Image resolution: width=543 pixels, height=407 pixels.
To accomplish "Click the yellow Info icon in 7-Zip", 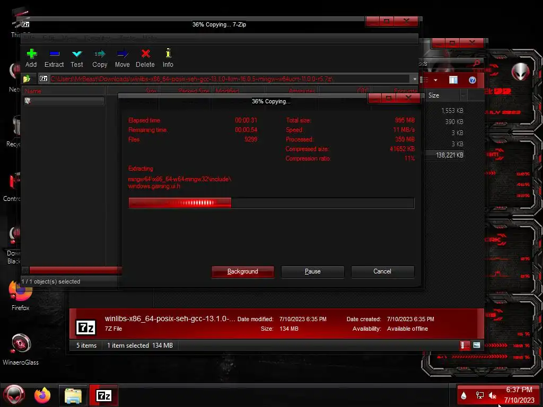I will (x=168, y=54).
